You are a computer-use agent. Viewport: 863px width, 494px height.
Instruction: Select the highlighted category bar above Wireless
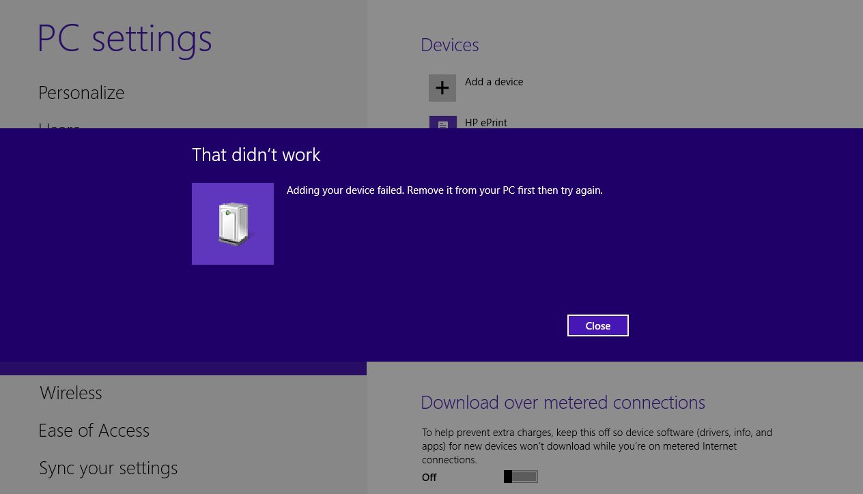coord(183,368)
